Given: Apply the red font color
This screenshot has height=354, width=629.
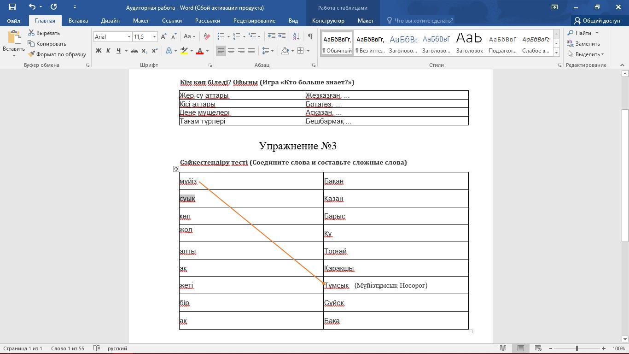Looking at the screenshot, I should (200, 51).
